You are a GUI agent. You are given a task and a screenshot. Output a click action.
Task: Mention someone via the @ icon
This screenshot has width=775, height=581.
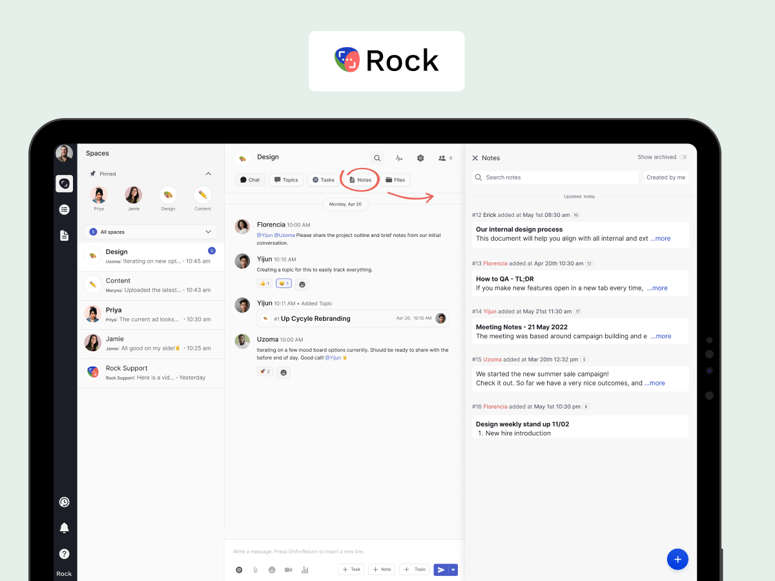239,569
